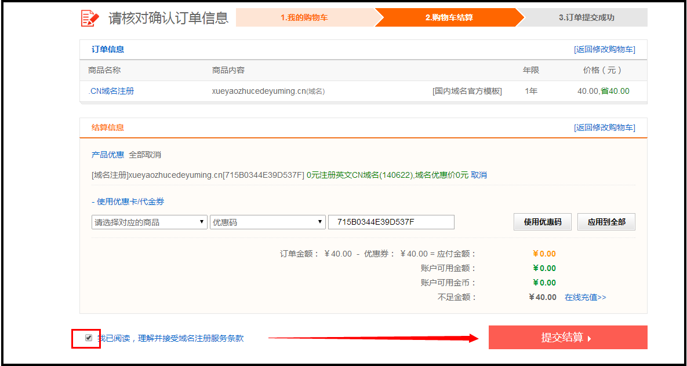
Task: Click the 提交结算 submit button
Action: tap(568, 338)
